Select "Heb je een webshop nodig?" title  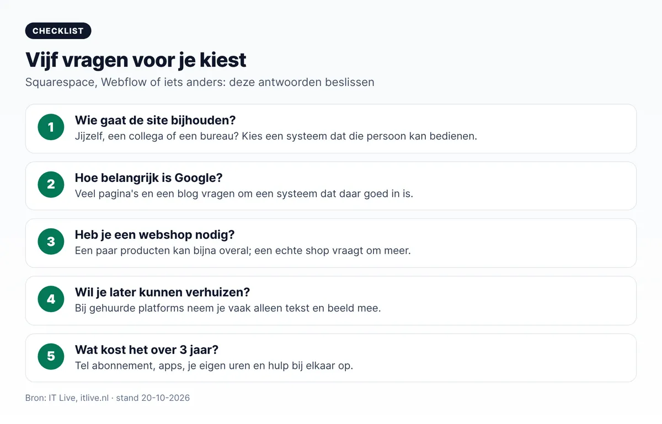155,235
